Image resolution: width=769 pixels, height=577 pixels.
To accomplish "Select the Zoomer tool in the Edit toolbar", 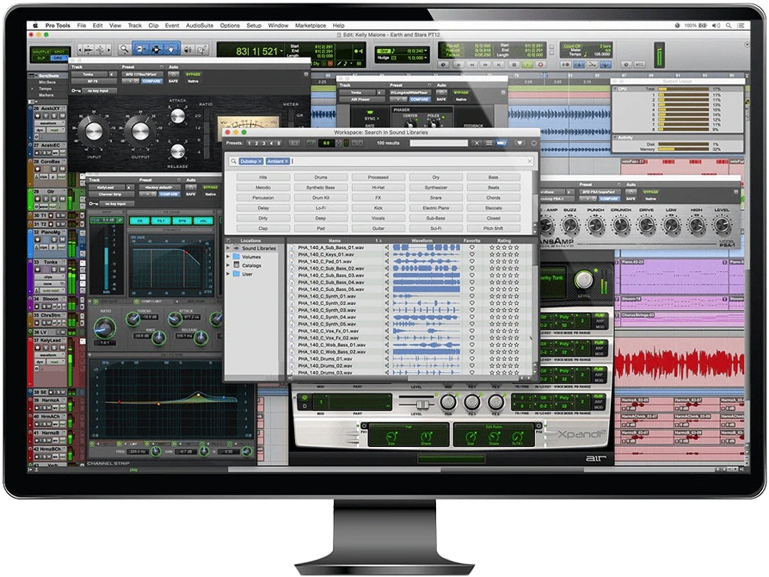I will (124, 50).
